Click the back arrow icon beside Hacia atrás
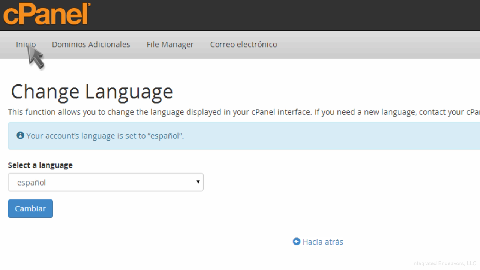 297,241
